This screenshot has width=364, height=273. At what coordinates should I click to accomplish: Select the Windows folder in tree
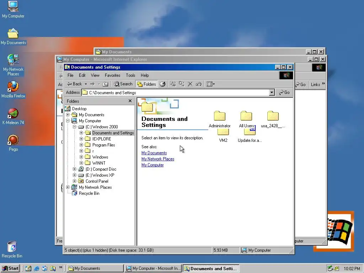coord(100,157)
